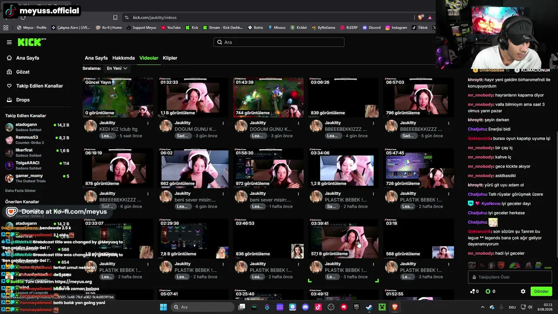558x314 pixels.
Task: Open the Stream - Kick Dashboard bookmark
Action: [222, 27]
